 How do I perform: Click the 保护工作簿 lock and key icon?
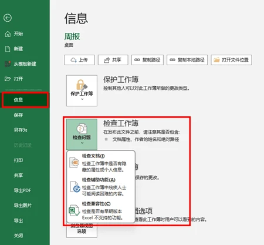(x=82, y=85)
